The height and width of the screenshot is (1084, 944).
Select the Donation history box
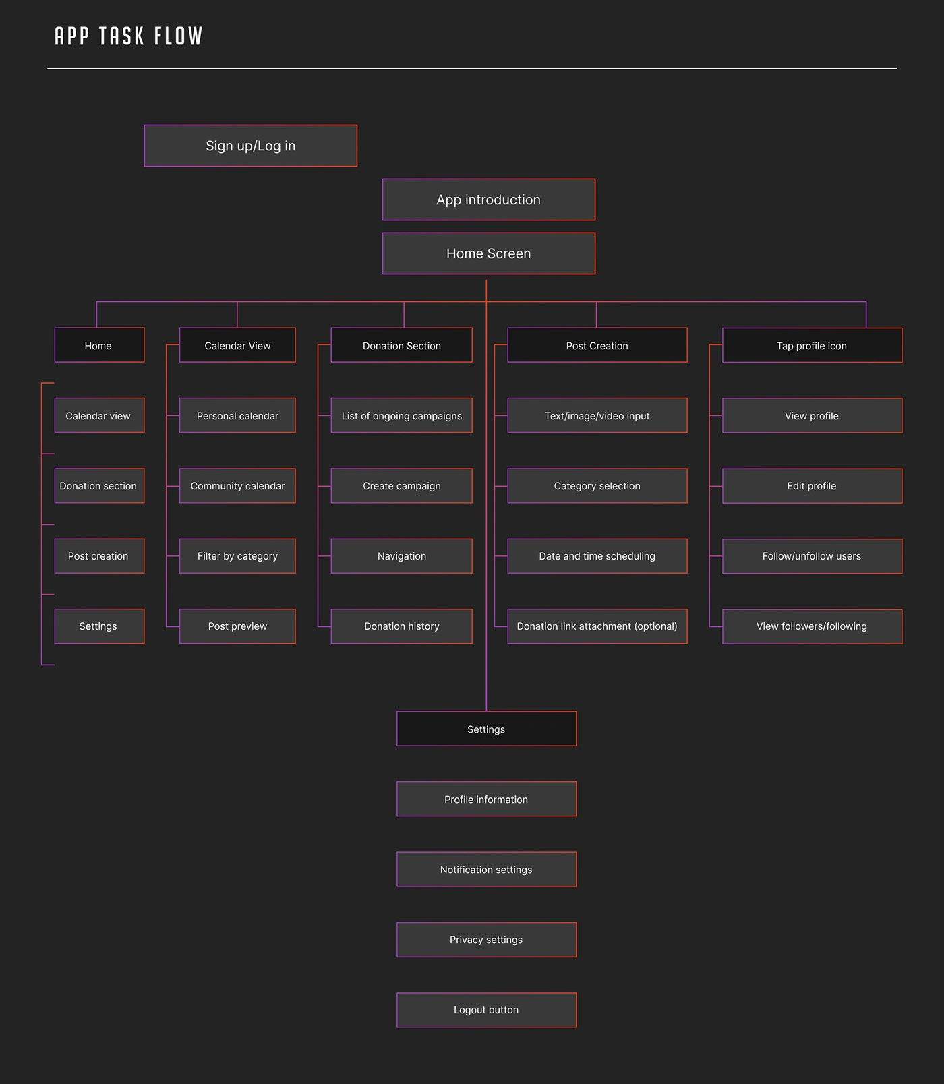402,626
